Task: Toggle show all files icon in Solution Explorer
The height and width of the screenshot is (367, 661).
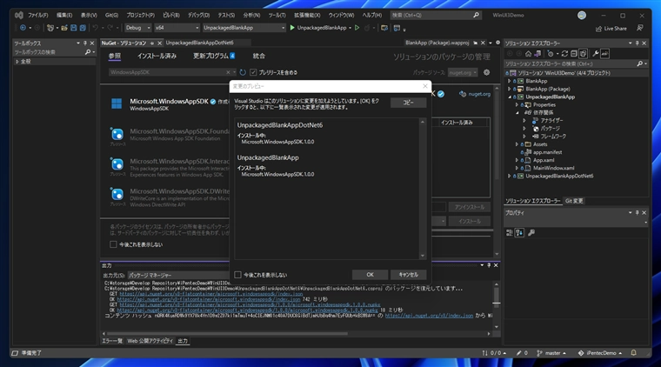Action: [x=583, y=54]
